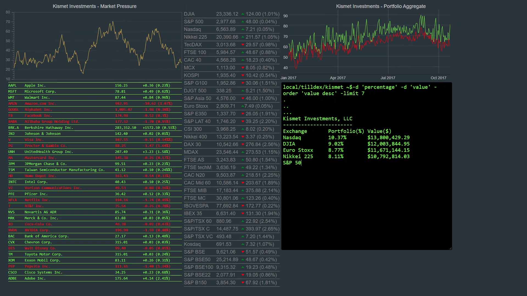Click the red down arrow in TecDAX row
The height and width of the screenshot is (296, 527).
[243, 45]
